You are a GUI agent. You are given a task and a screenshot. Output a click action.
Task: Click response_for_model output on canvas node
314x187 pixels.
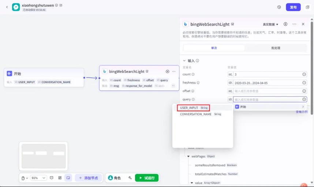pyautogui.click(x=137, y=86)
